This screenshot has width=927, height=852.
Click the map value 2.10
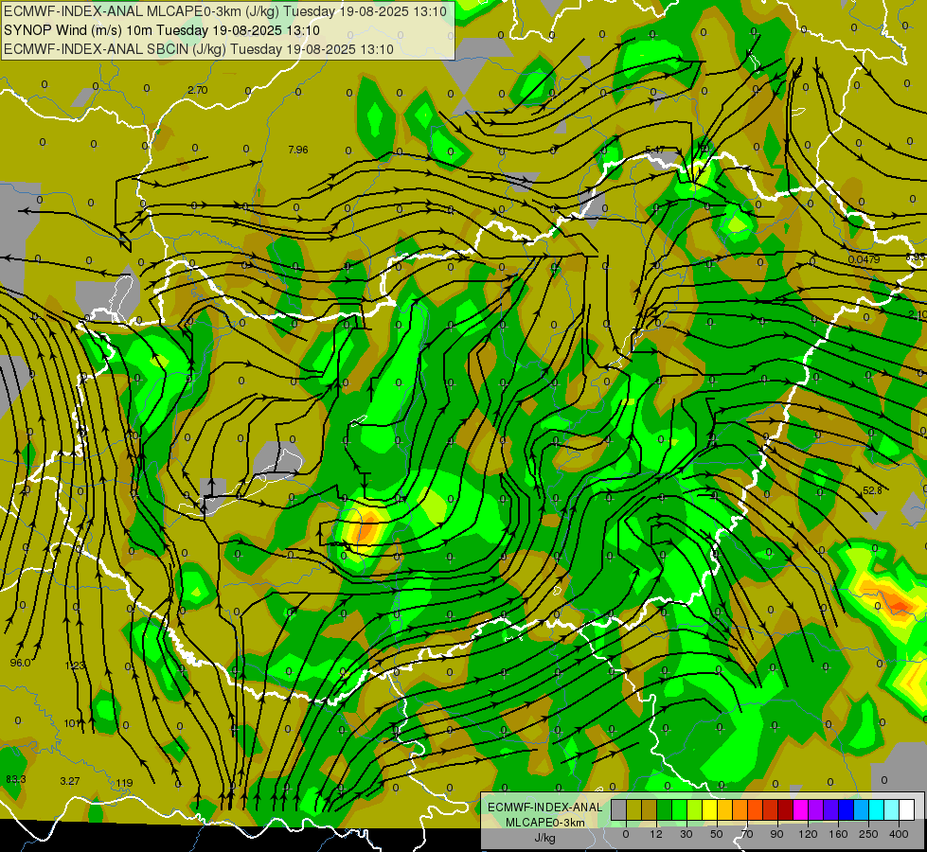[917, 314]
